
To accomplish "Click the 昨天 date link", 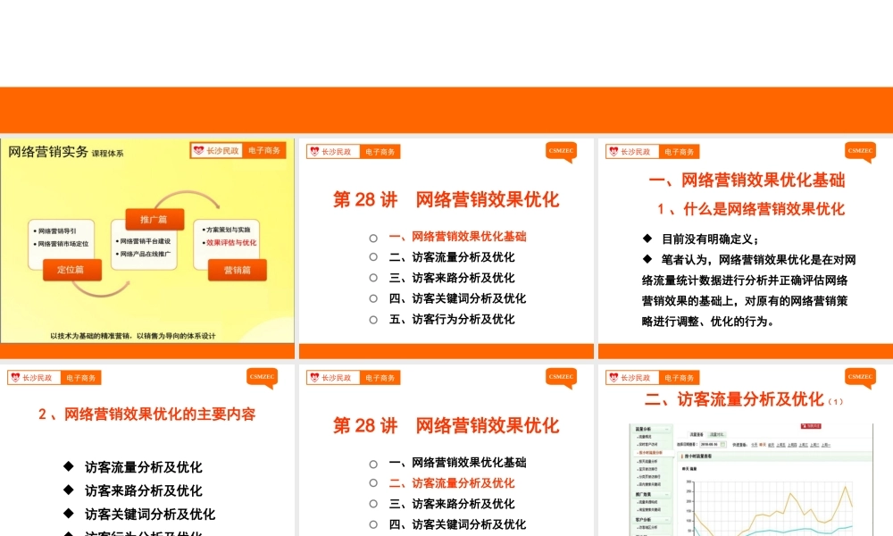I will point(763,445).
